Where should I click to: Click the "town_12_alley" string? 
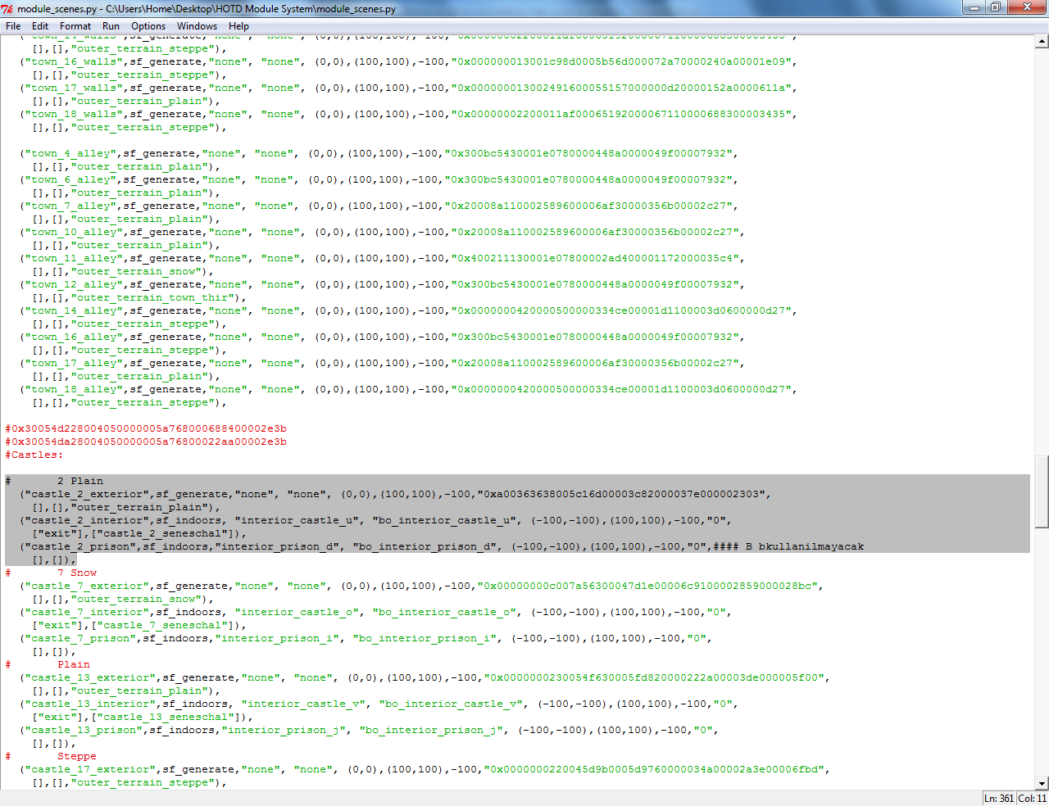(x=75, y=284)
